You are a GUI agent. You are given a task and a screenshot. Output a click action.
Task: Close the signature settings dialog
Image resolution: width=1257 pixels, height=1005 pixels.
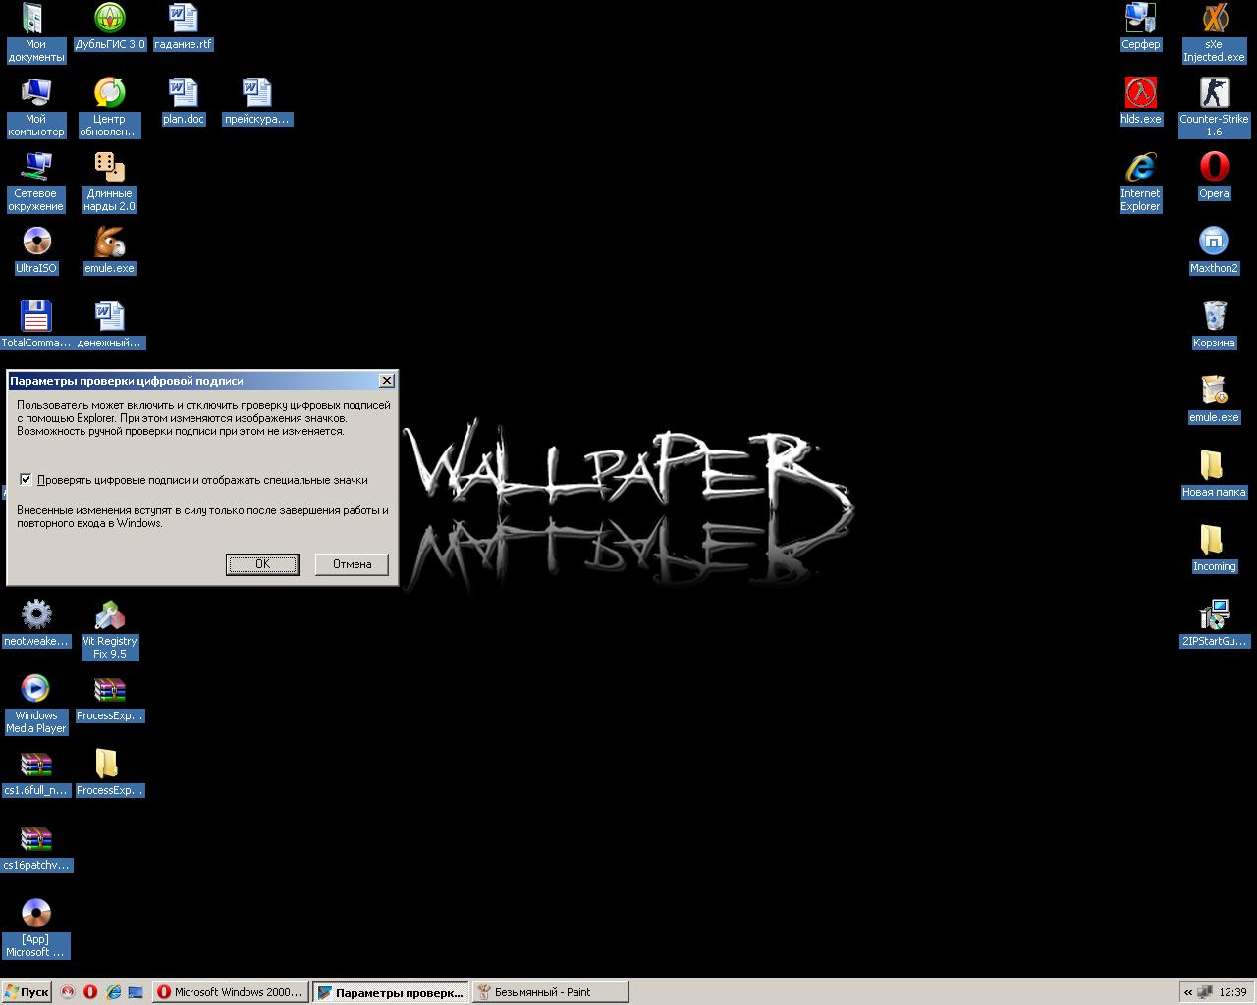[x=387, y=380]
